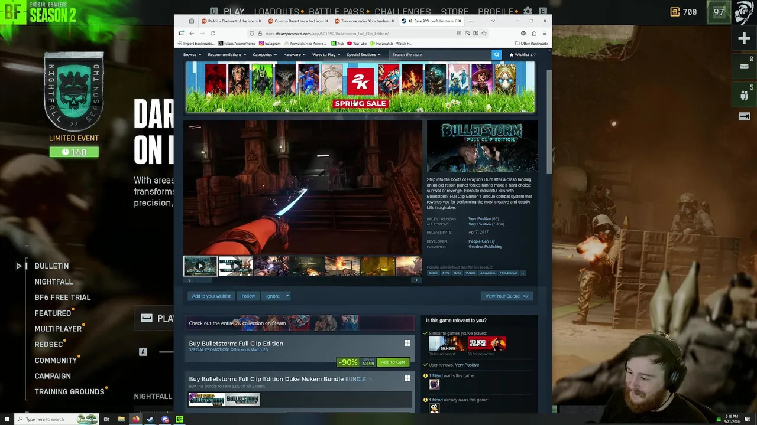The width and height of the screenshot is (757, 425).
Task: Switch to Firefox in the taskbar
Action: pos(136,419)
